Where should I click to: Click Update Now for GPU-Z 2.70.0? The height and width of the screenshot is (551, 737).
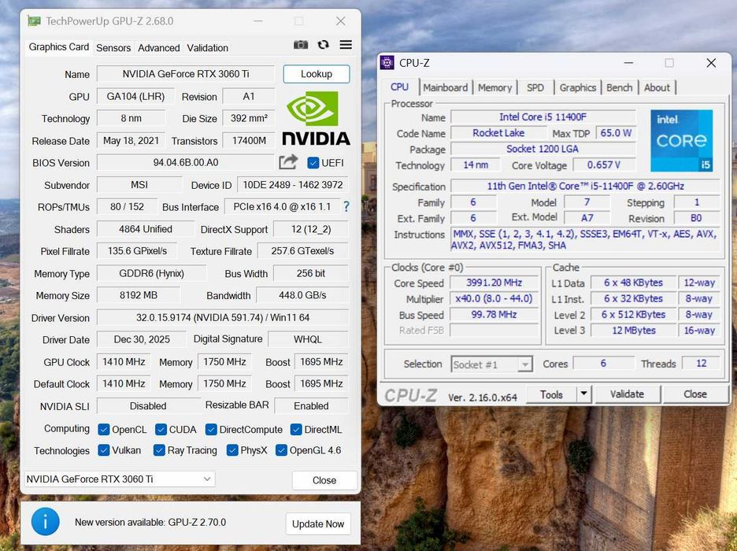[x=318, y=523]
